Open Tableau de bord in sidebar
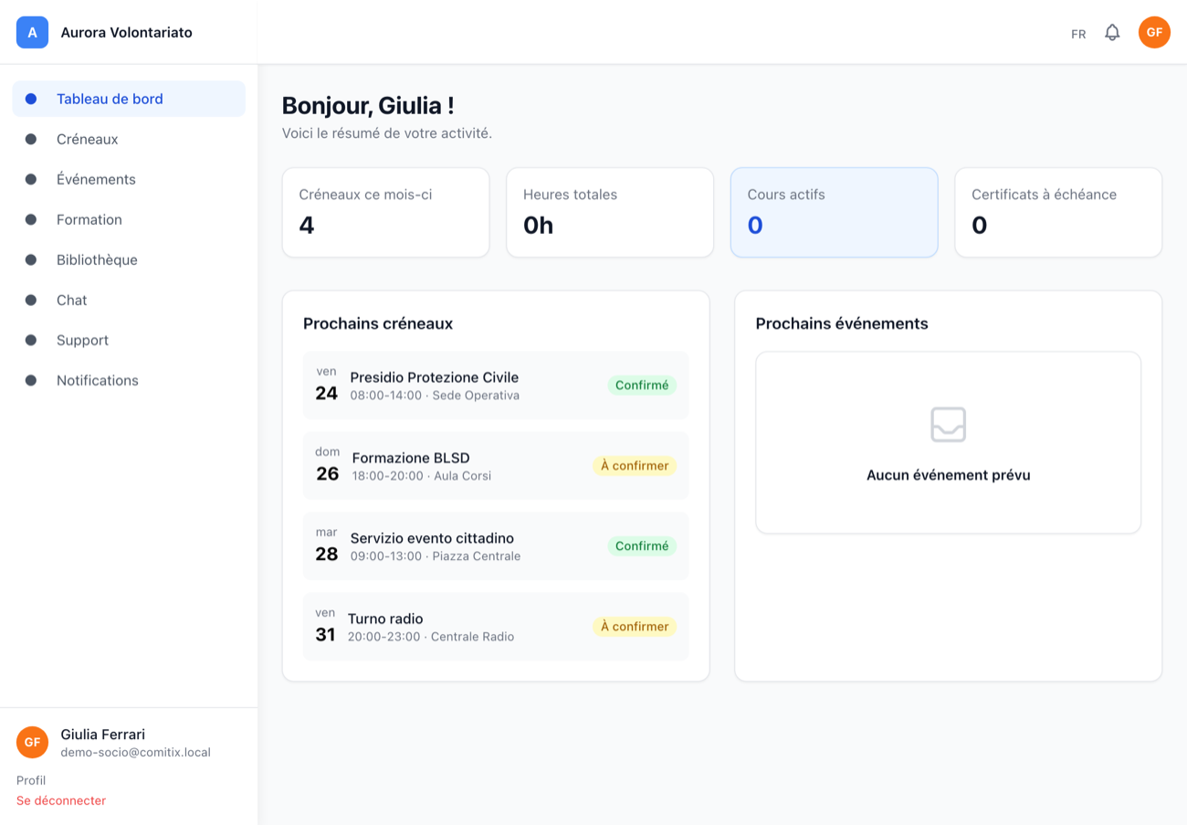This screenshot has width=1187, height=825. click(x=129, y=99)
